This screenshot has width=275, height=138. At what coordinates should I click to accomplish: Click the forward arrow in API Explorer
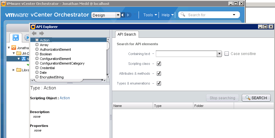pyautogui.click(x=42, y=33)
